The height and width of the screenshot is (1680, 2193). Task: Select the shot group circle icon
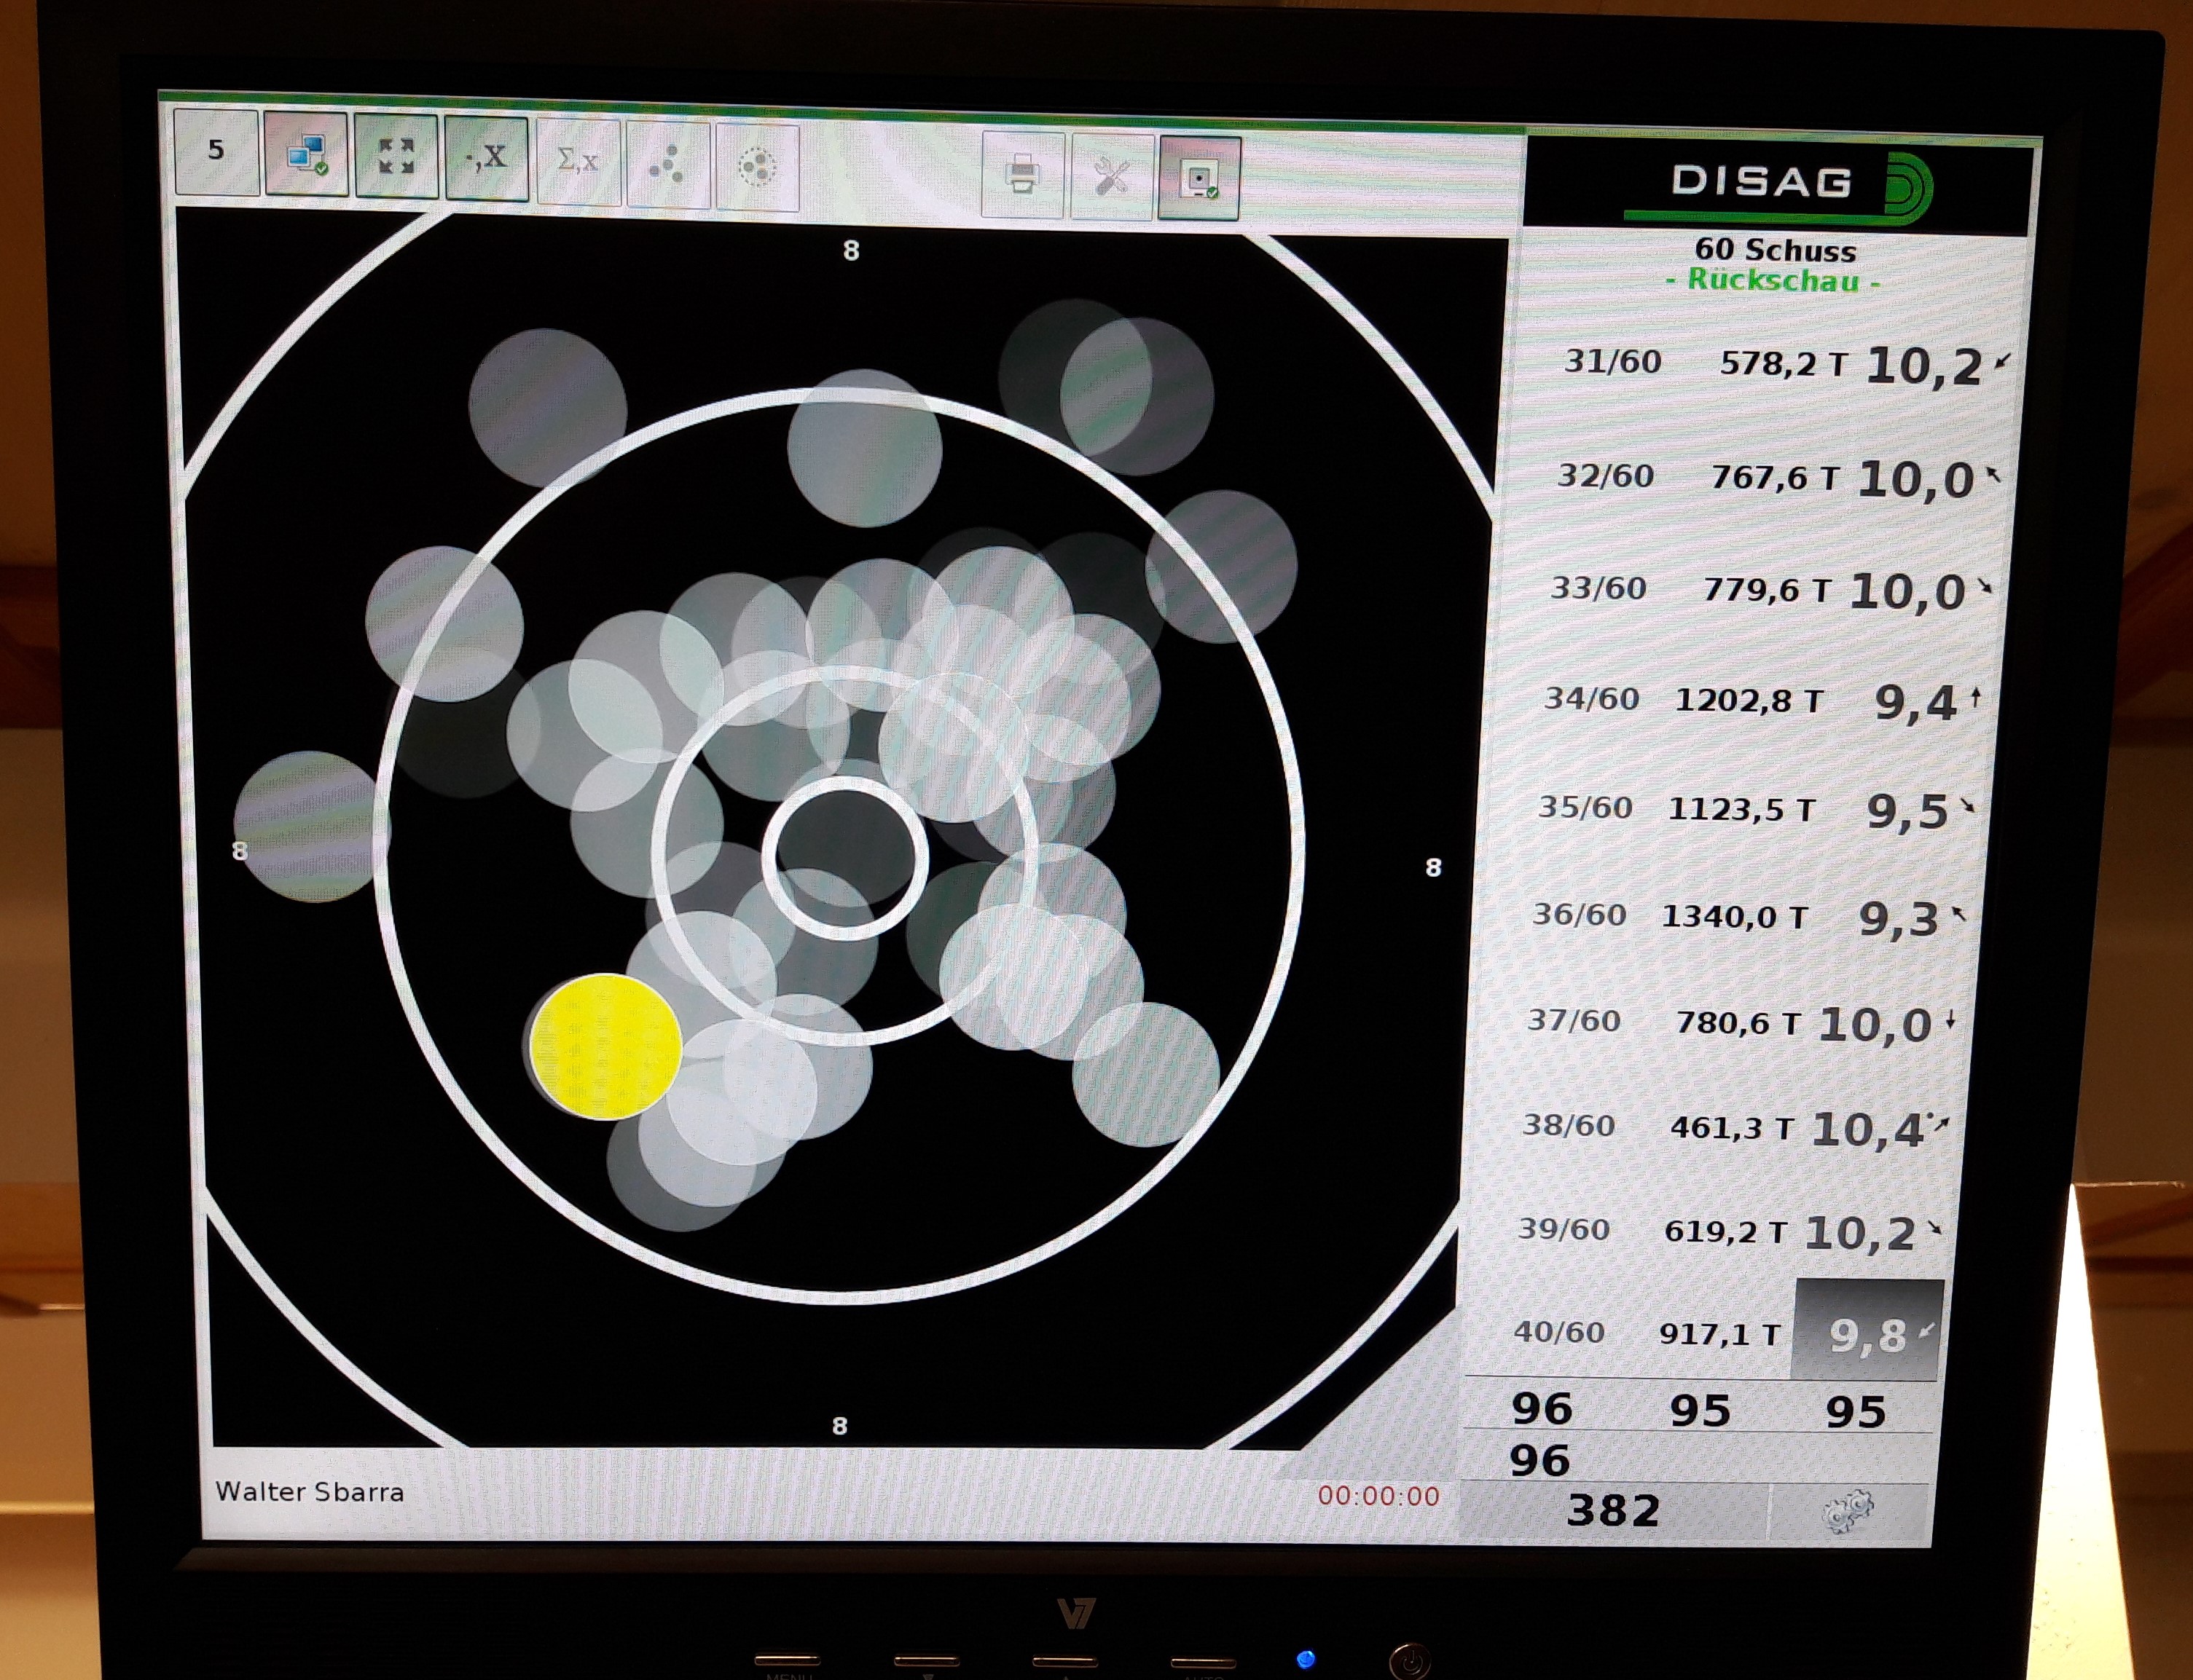[x=757, y=168]
